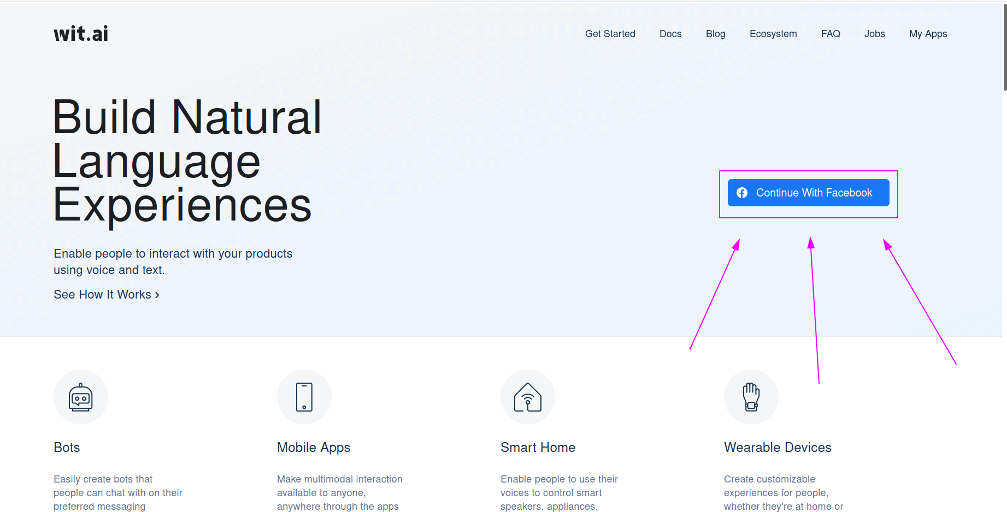Open the Ecosystem nav item

[x=773, y=34]
